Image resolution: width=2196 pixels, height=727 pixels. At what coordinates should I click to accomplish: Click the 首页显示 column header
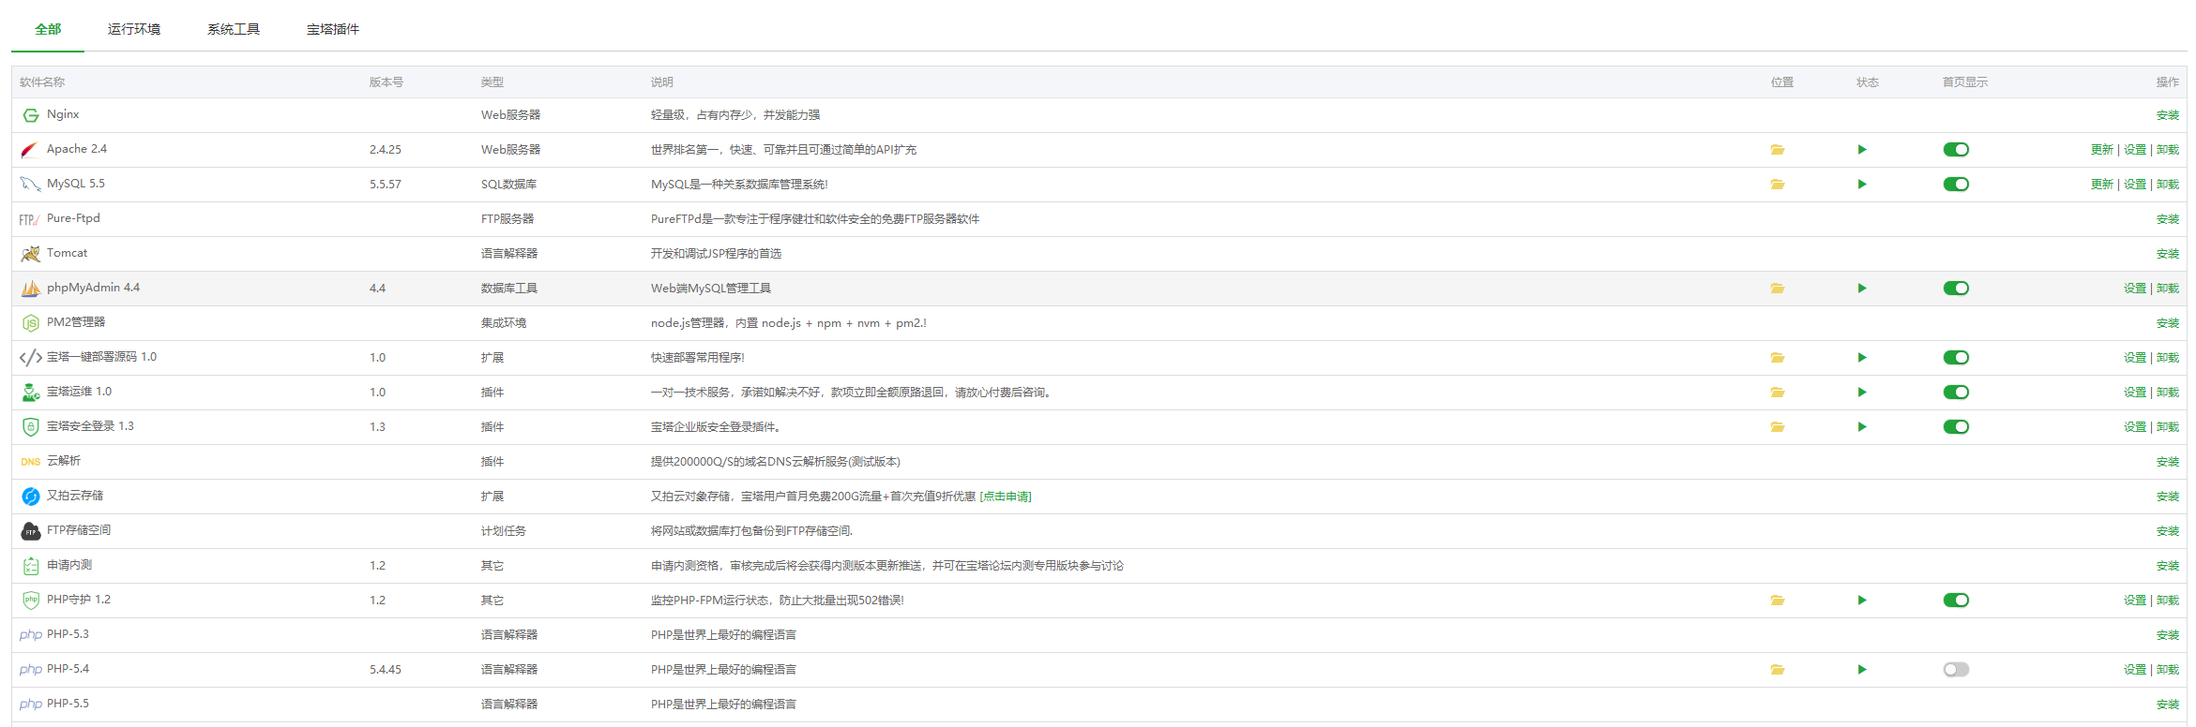pyautogui.click(x=1965, y=82)
